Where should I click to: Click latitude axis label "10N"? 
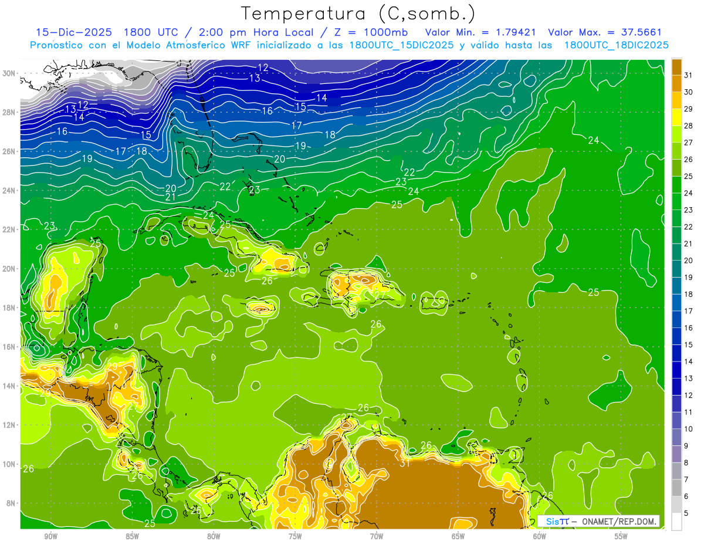pos(10,464)
